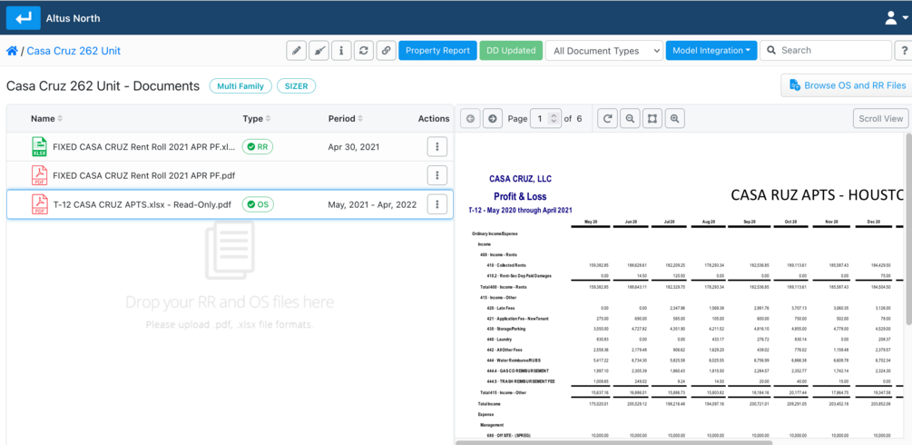Open Browse OS and RR Files
912x445 pixels.
(847, 85)
